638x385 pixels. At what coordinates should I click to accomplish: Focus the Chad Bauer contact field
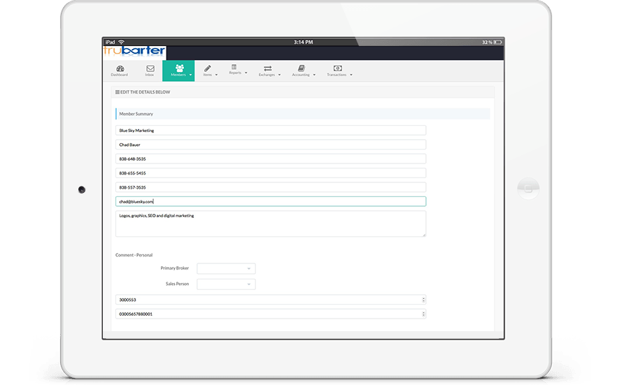(270, 145)
